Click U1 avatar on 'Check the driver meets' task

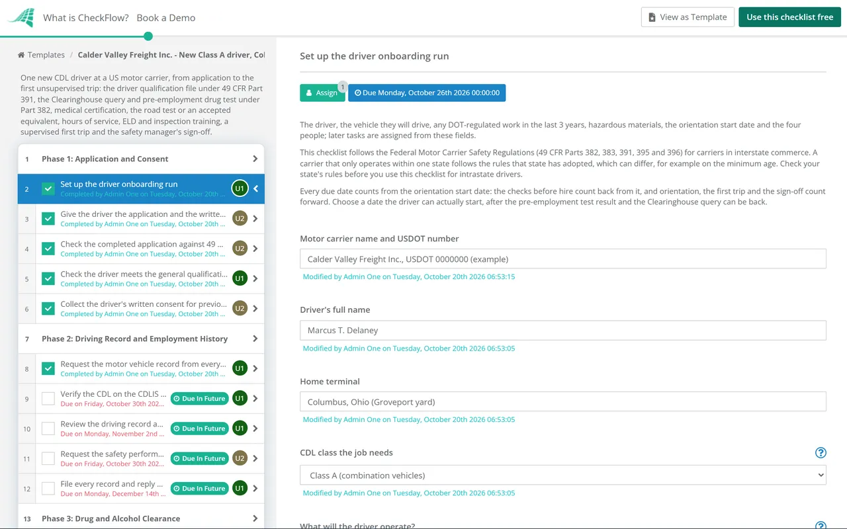pos(240,278)
